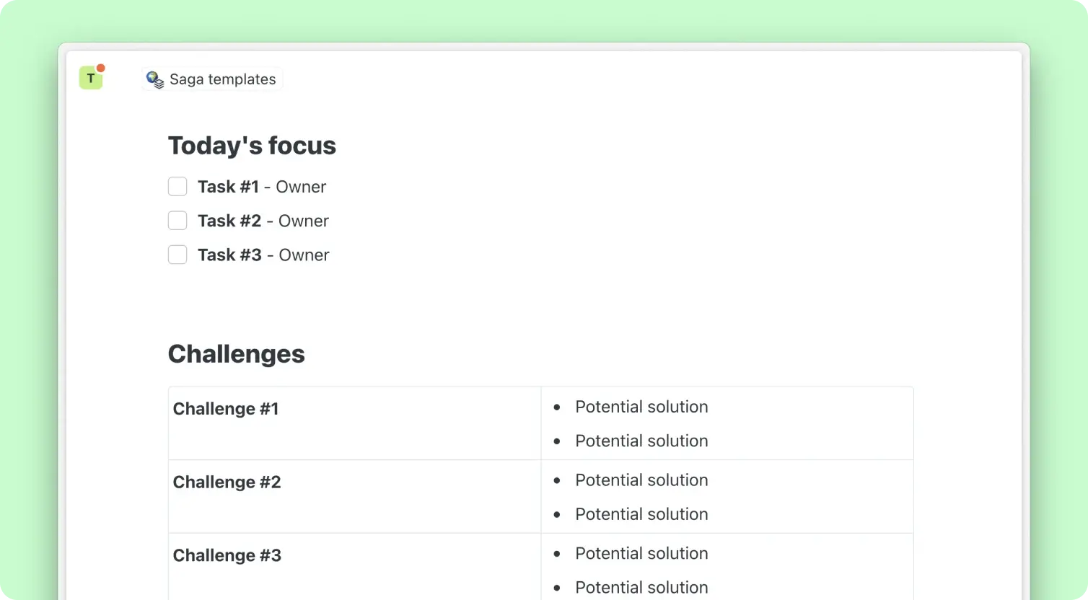Click second Potential solution for Challenge #3
This screenshot has height=600, width=1088.
pos(641,587)
